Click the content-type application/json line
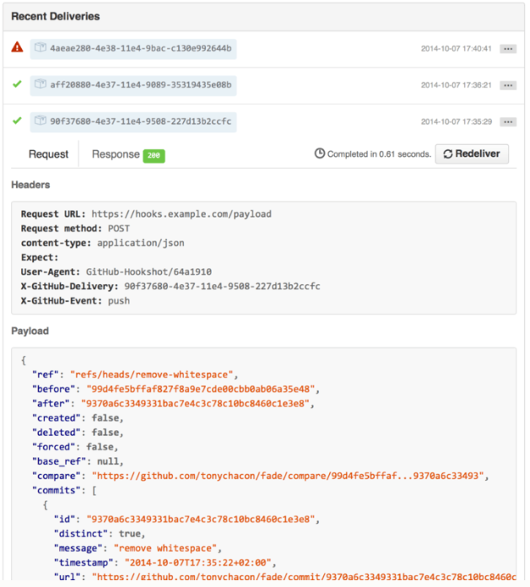Image resolution: width=530 pixels, height=587 pixels. [103, 243]
